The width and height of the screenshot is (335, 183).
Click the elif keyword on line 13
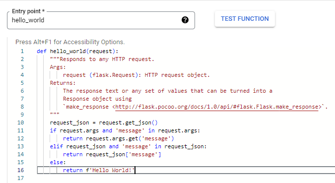(56, 146)
